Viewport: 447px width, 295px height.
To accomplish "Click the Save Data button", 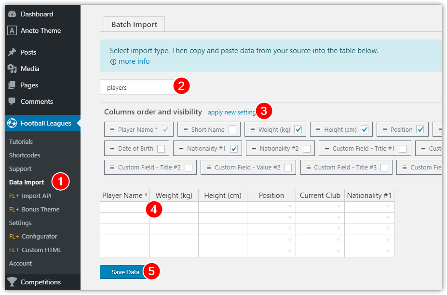I will pos(125,272).
